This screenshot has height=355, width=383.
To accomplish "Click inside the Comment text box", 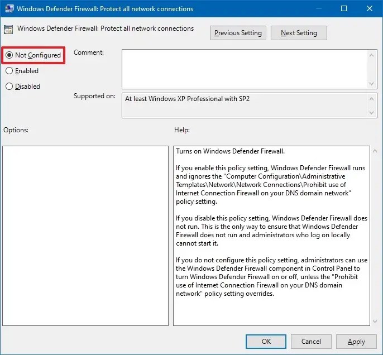I will coord(245,69).
